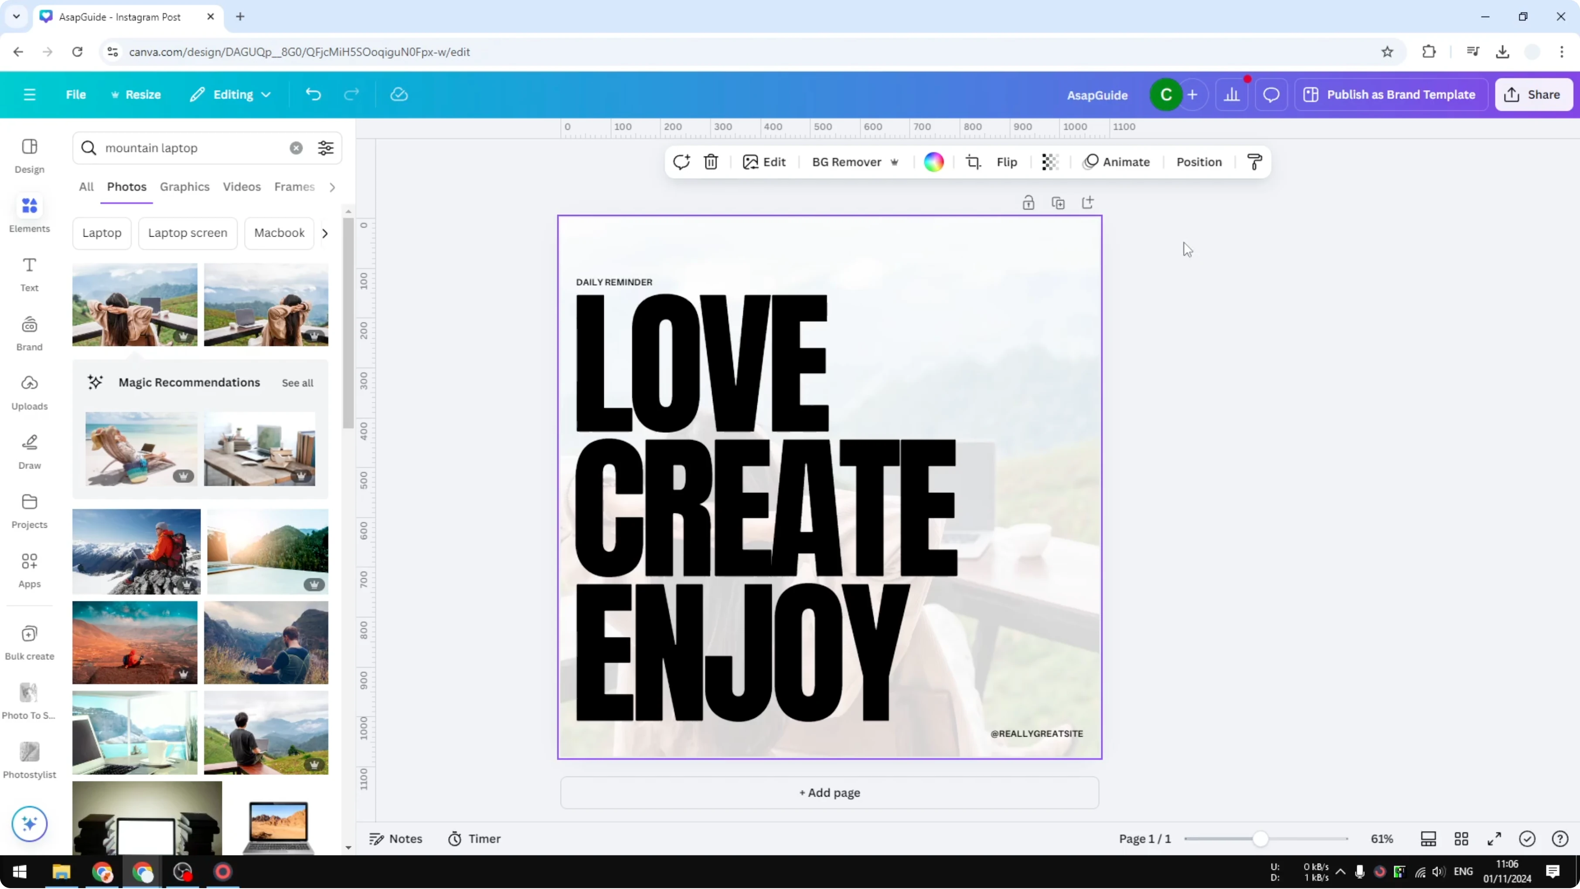1580x889 pixels.
Task: Expand more keyword chips next to Macbook
Action: coord(324,233)
